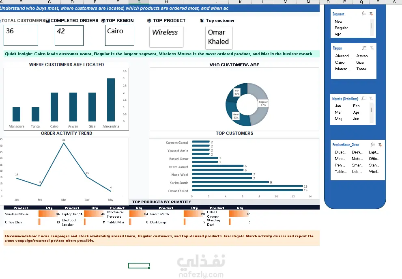
Task: Select column K header
Action: click(x=240, y=2)
